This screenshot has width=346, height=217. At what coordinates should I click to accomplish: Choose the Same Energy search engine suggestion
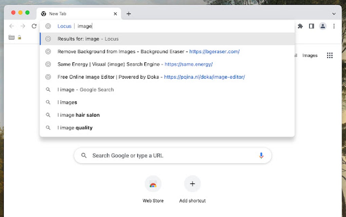[x=167, y=64]
